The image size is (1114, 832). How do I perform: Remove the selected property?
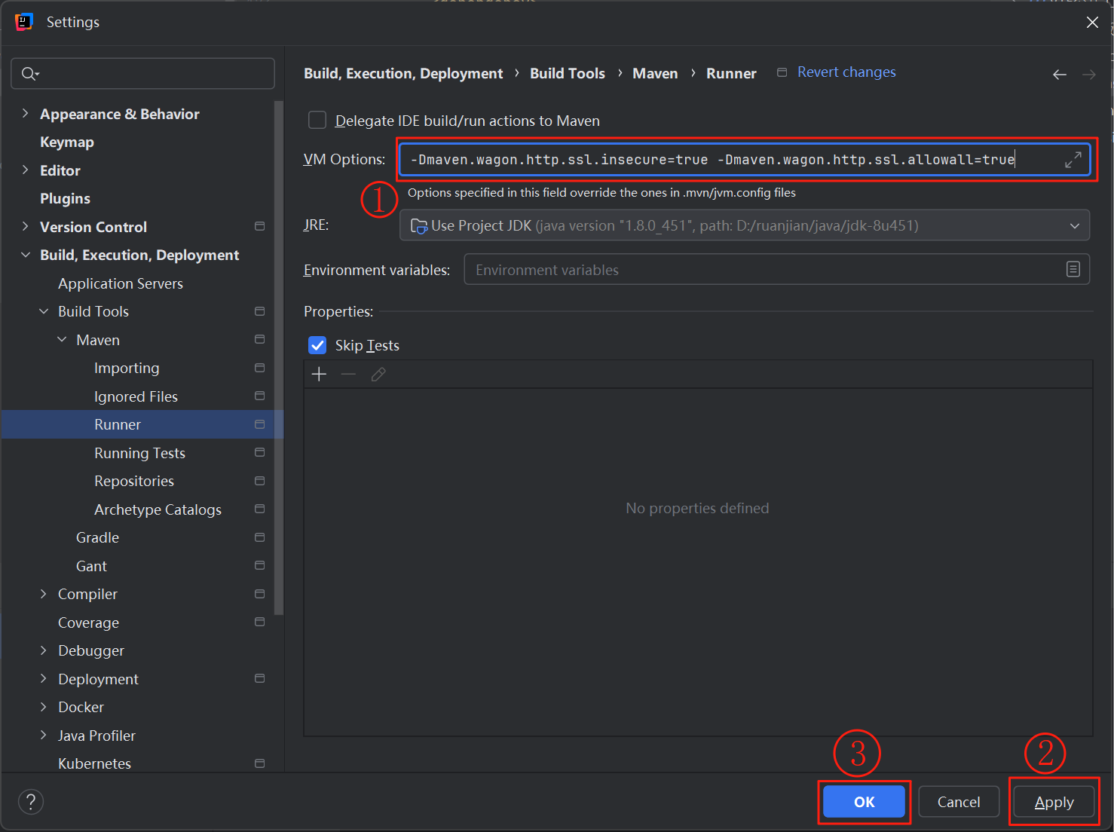pyautogui.click(x=348, y=375)
